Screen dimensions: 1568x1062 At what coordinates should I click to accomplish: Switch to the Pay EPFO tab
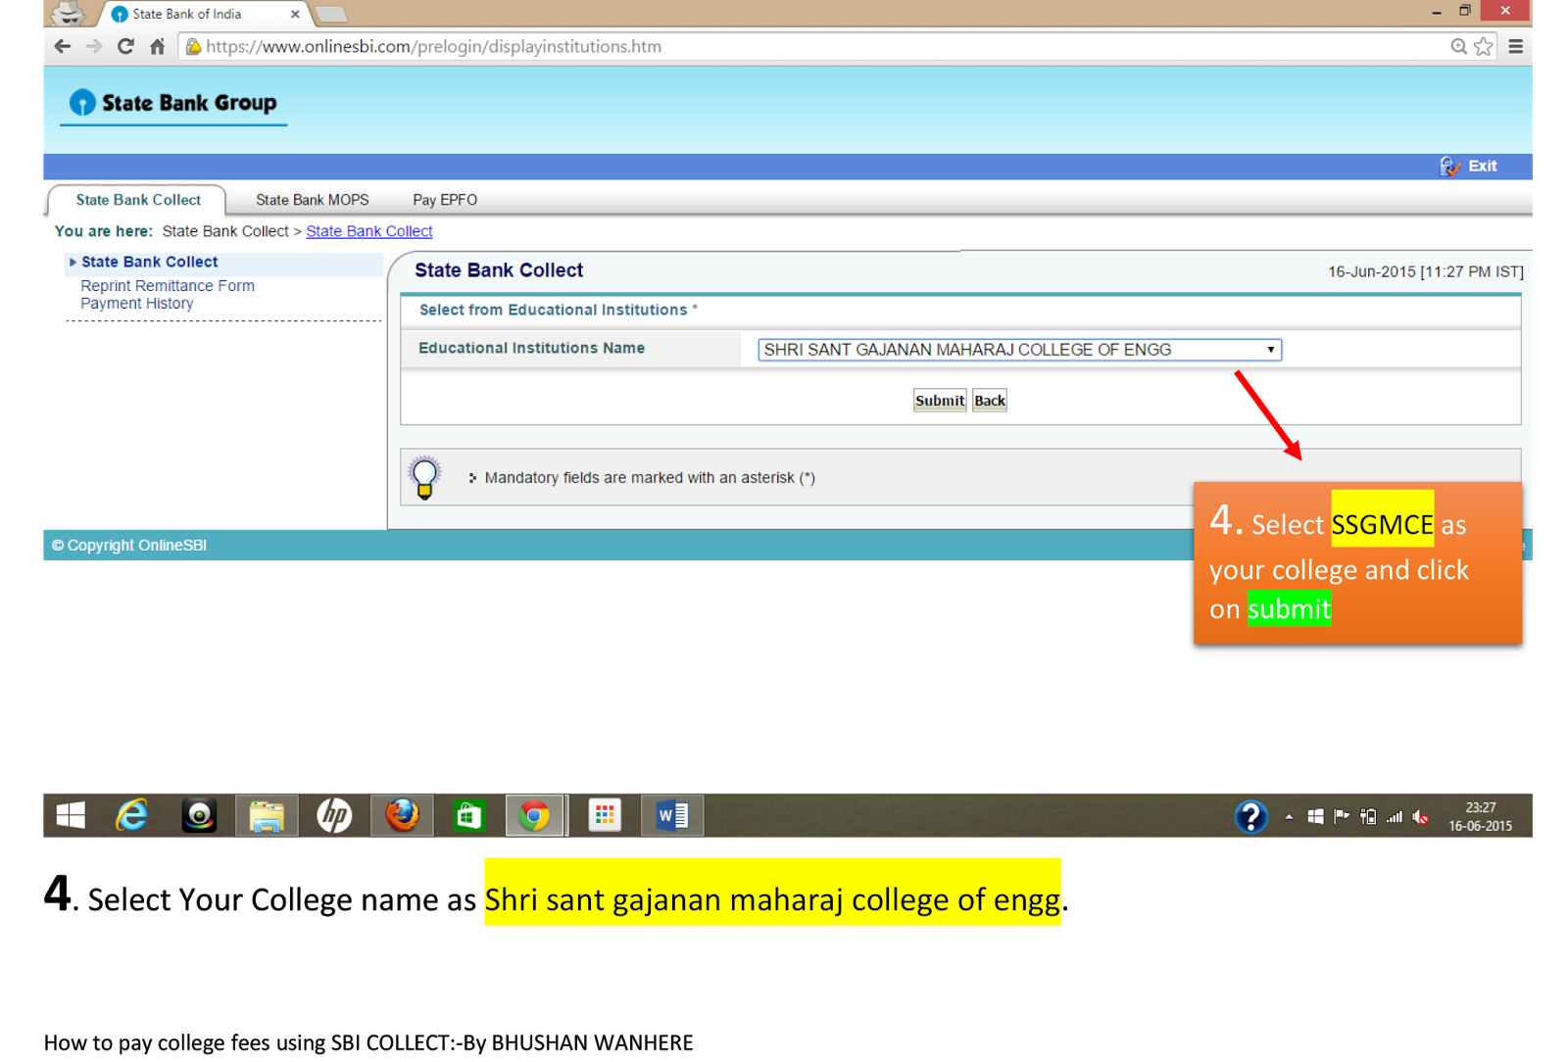click(x=443, y=200)
